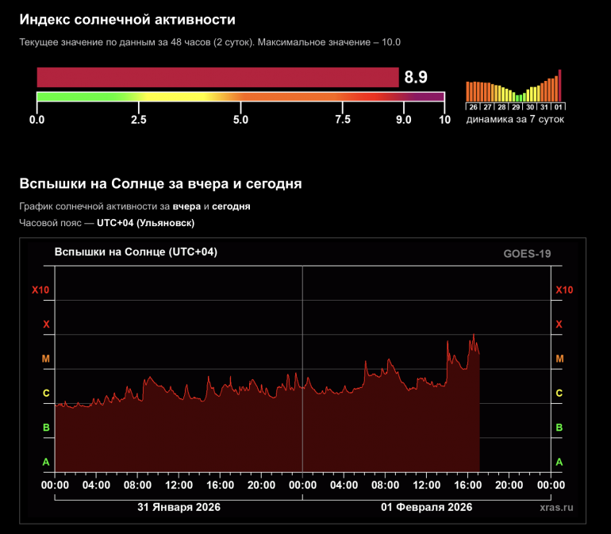Image resolution: width=611 pixels, height=534 pixels.
Task: Click the "Индекс солнечной активности" heading
Action: pyautogui.click(x=127, y=19)
